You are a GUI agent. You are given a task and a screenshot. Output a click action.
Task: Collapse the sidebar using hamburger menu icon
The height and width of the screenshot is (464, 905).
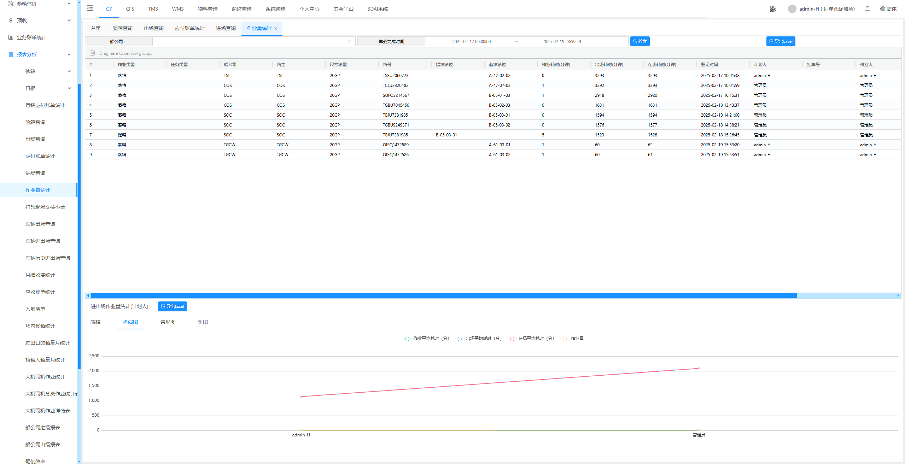(x=90, y=8)
